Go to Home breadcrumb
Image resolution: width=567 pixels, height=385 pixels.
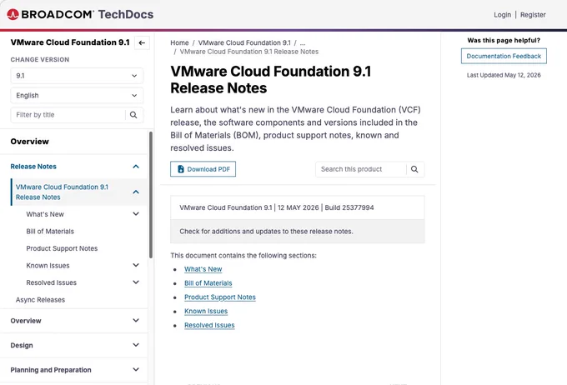179,42
